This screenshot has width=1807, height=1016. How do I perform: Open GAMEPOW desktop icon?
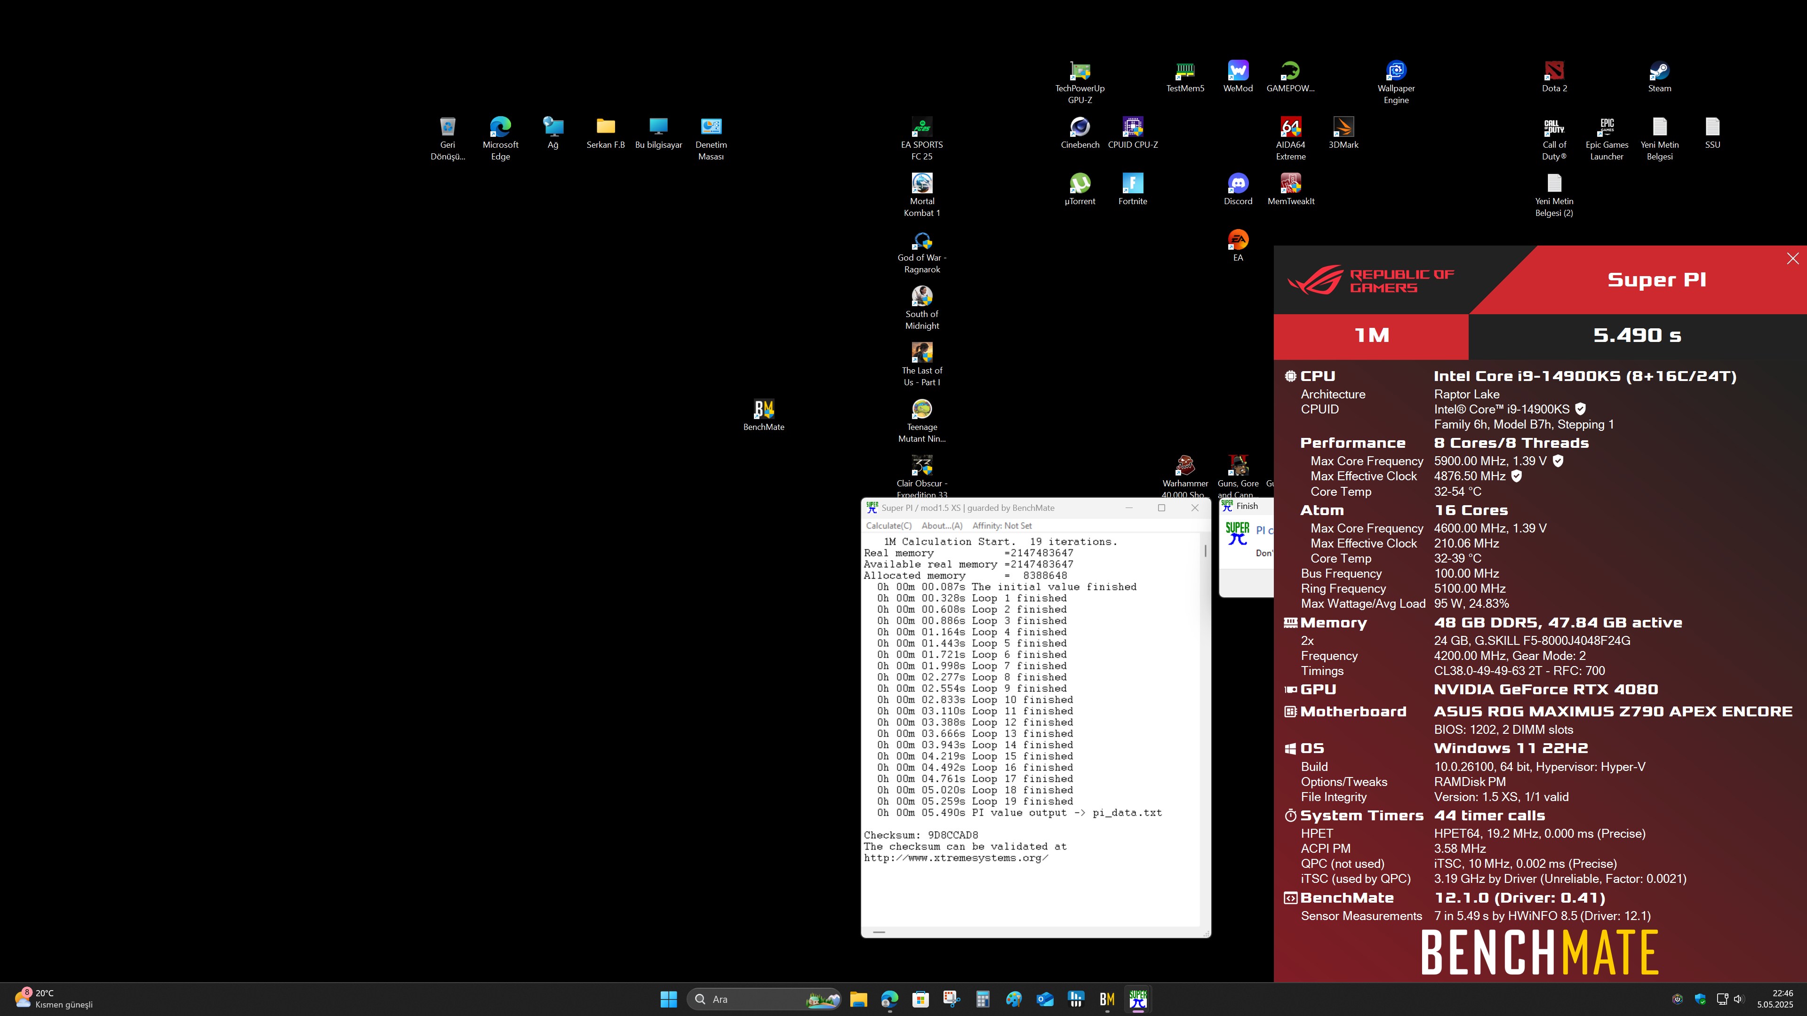[1290, 76]
